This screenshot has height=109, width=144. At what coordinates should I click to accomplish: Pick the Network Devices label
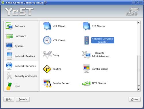pos(24,56)
